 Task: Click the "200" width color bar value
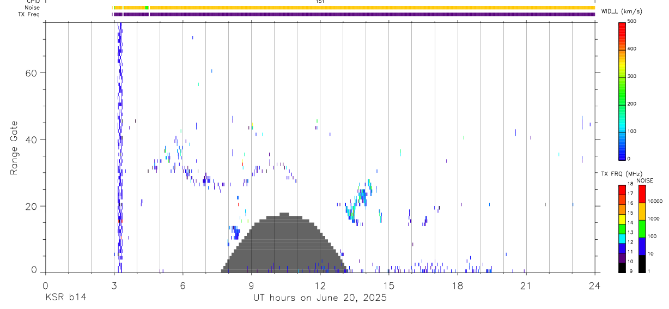(632, 104)
